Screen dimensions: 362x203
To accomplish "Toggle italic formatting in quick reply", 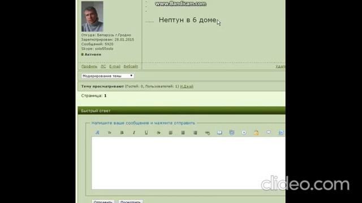I will (134, 133).
